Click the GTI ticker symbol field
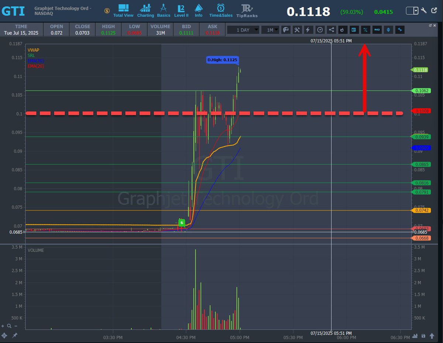443x343 pixels. point(14,11)
